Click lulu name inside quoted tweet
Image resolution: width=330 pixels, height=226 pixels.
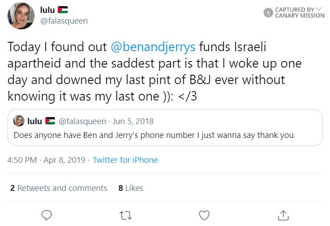point(35,121)
